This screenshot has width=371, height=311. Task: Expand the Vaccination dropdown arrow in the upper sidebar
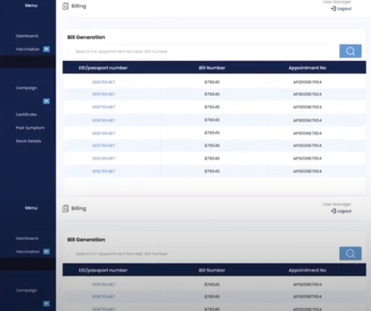pos(46,49)
